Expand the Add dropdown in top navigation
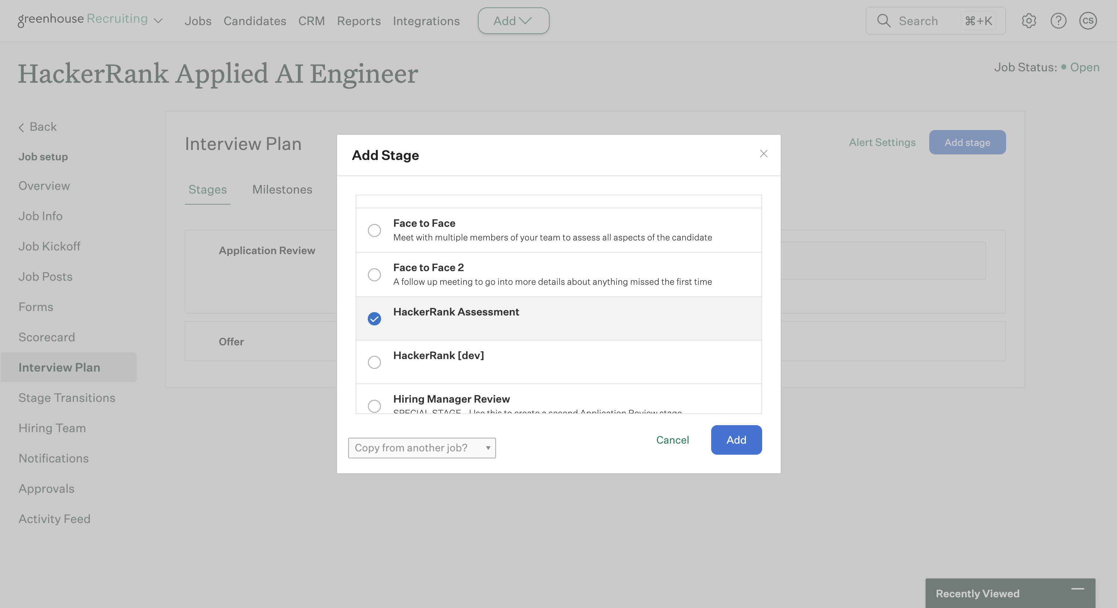The height and width of the screenshot is (608, 1117). click(513, 21)
